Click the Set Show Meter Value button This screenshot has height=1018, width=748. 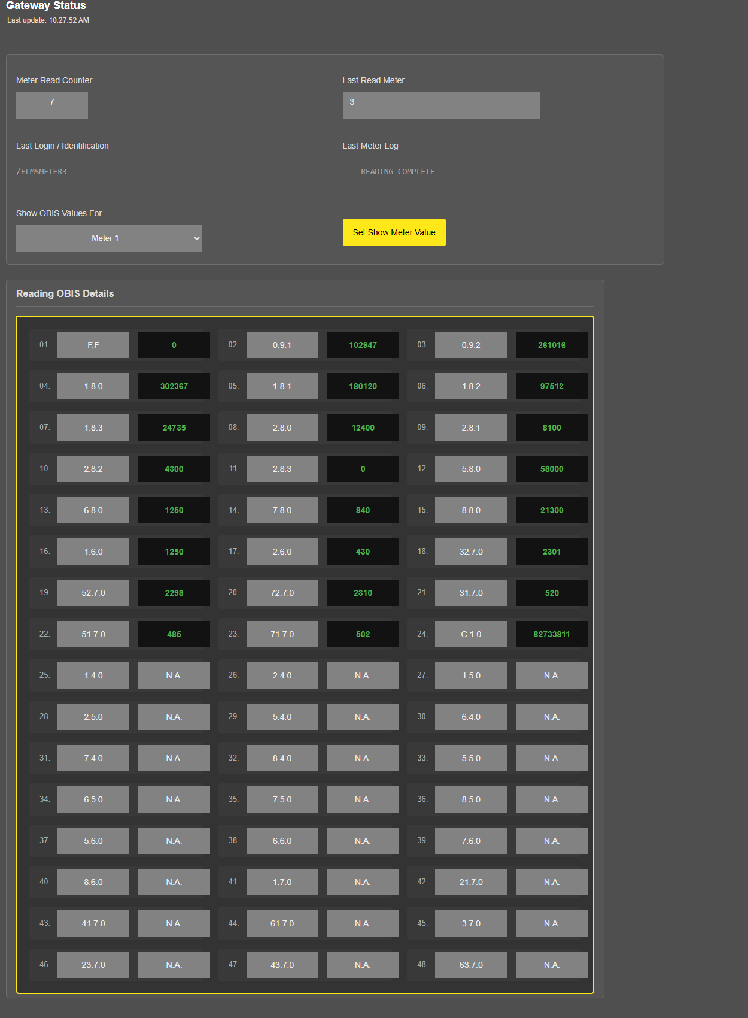click(394, 232)
